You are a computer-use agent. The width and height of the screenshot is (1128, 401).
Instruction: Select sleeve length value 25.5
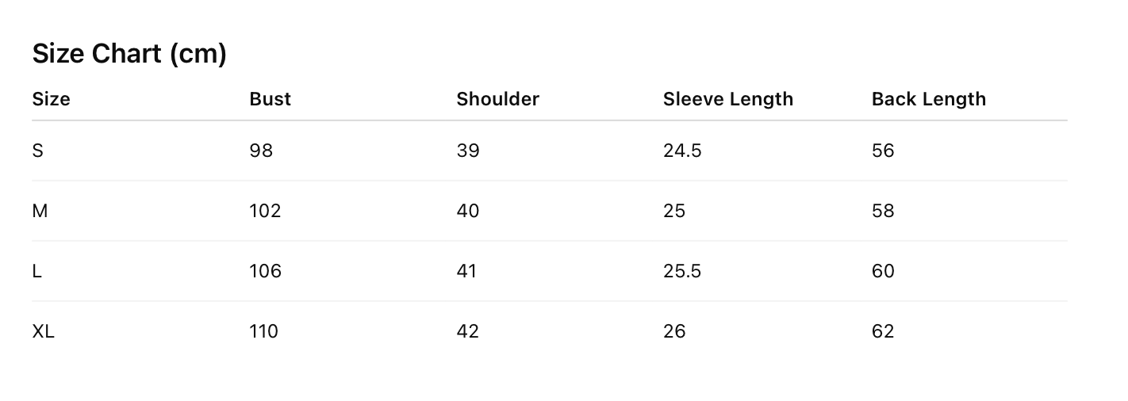pos(682,271)
